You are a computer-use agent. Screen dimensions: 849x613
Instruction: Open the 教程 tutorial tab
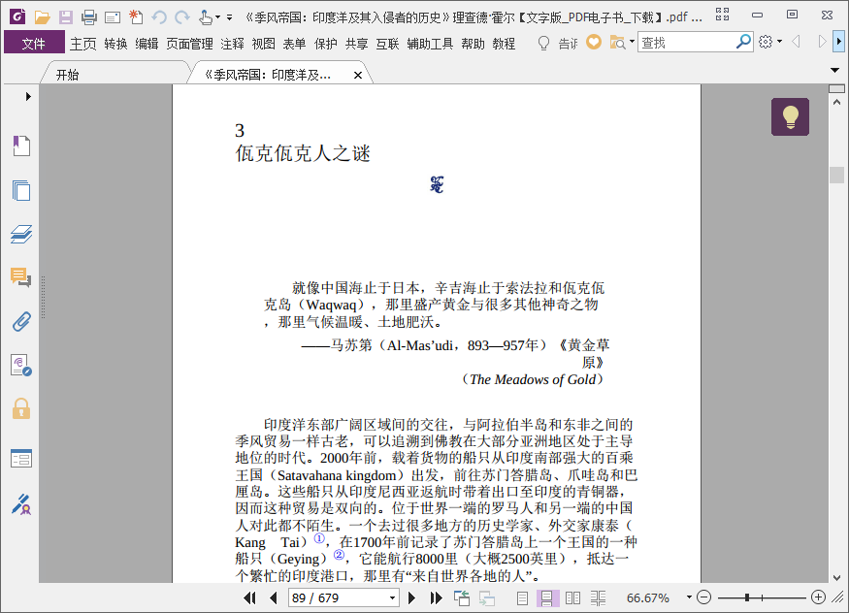[504, 44]
